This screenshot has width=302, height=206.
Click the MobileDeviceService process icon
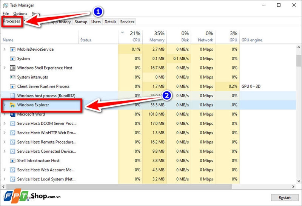(x=12, y=50)
